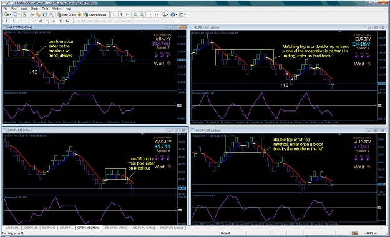Select the arrows objects tool
Image resolution: width=390 pixels, height=237 pixels.
point(67,21)
